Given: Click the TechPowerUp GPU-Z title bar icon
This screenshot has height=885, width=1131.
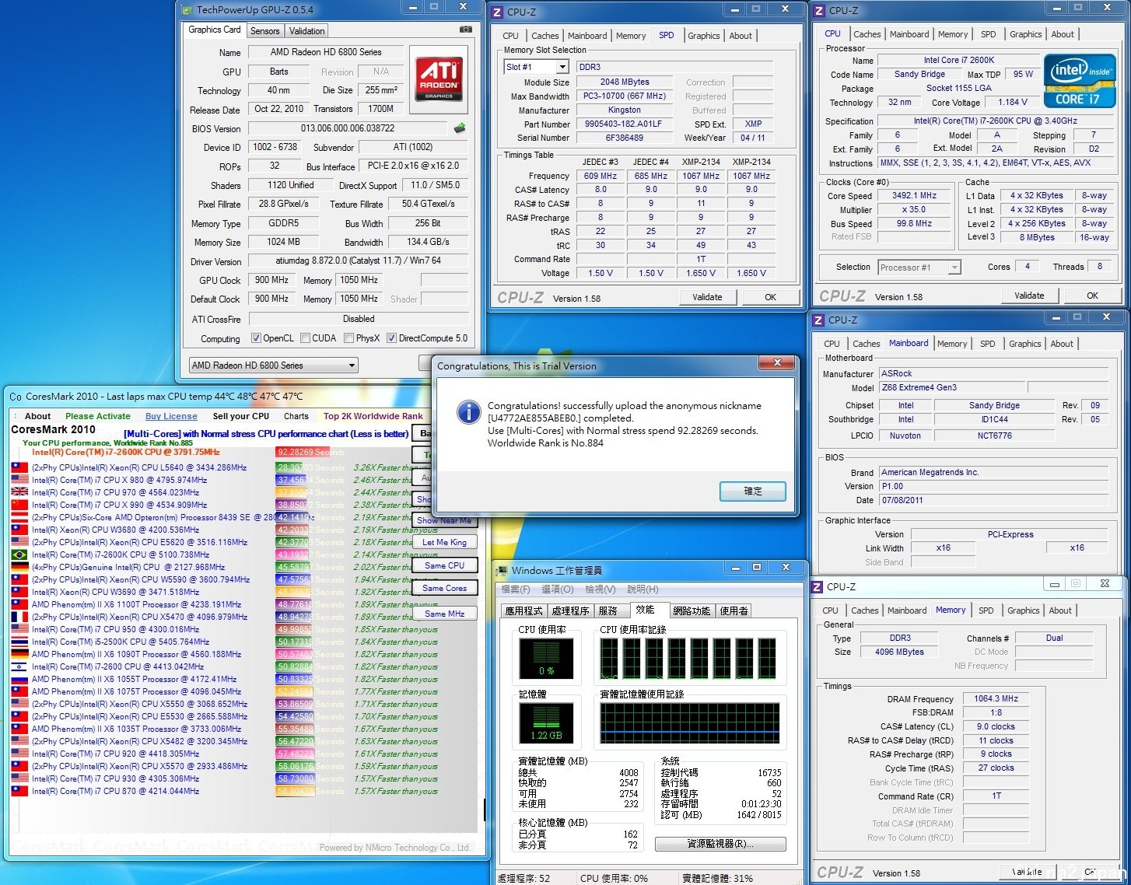Looking at the screenshot, I should pos(187,10).
